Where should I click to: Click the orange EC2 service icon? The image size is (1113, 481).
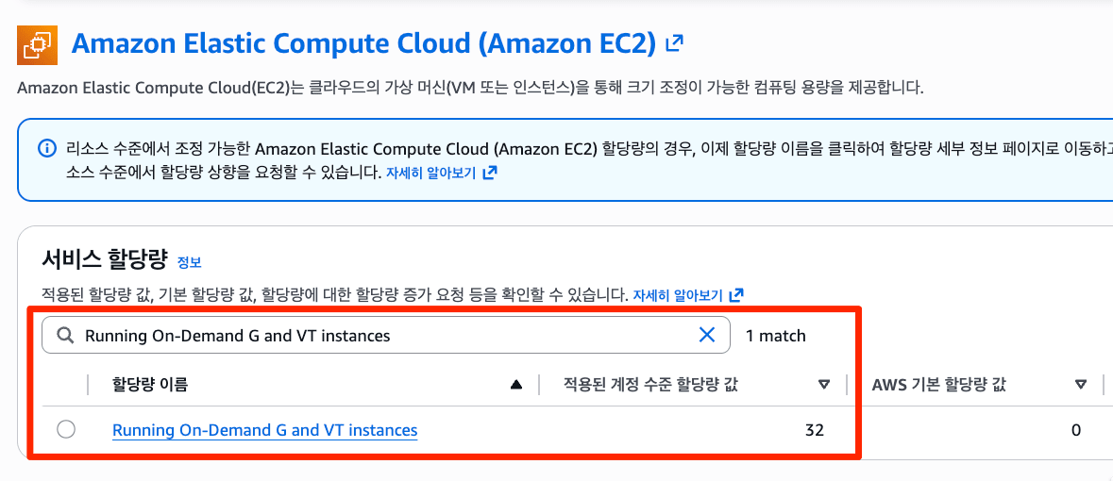pyautogui.click(x=38, y=44)
